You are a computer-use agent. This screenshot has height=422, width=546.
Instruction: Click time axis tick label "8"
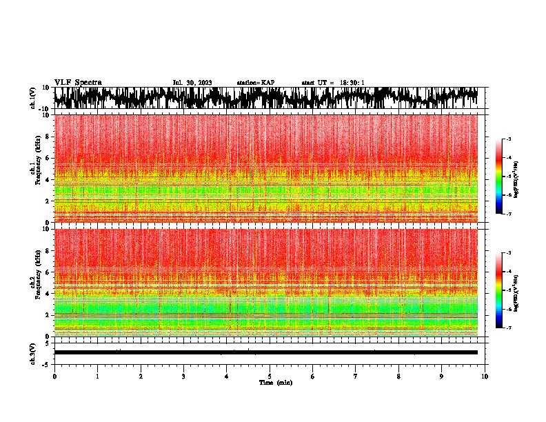click(x=398, y=376)
